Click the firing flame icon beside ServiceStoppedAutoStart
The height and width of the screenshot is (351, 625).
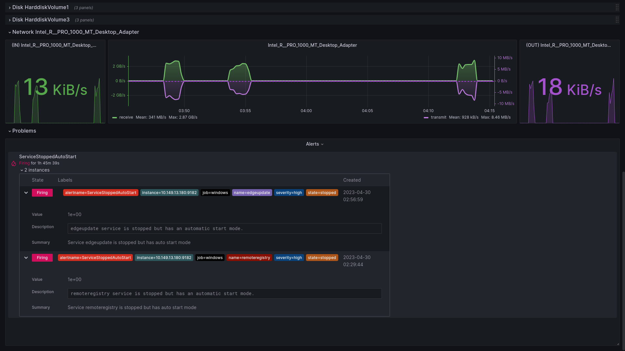pyautogui.click(x=14, y=163)
